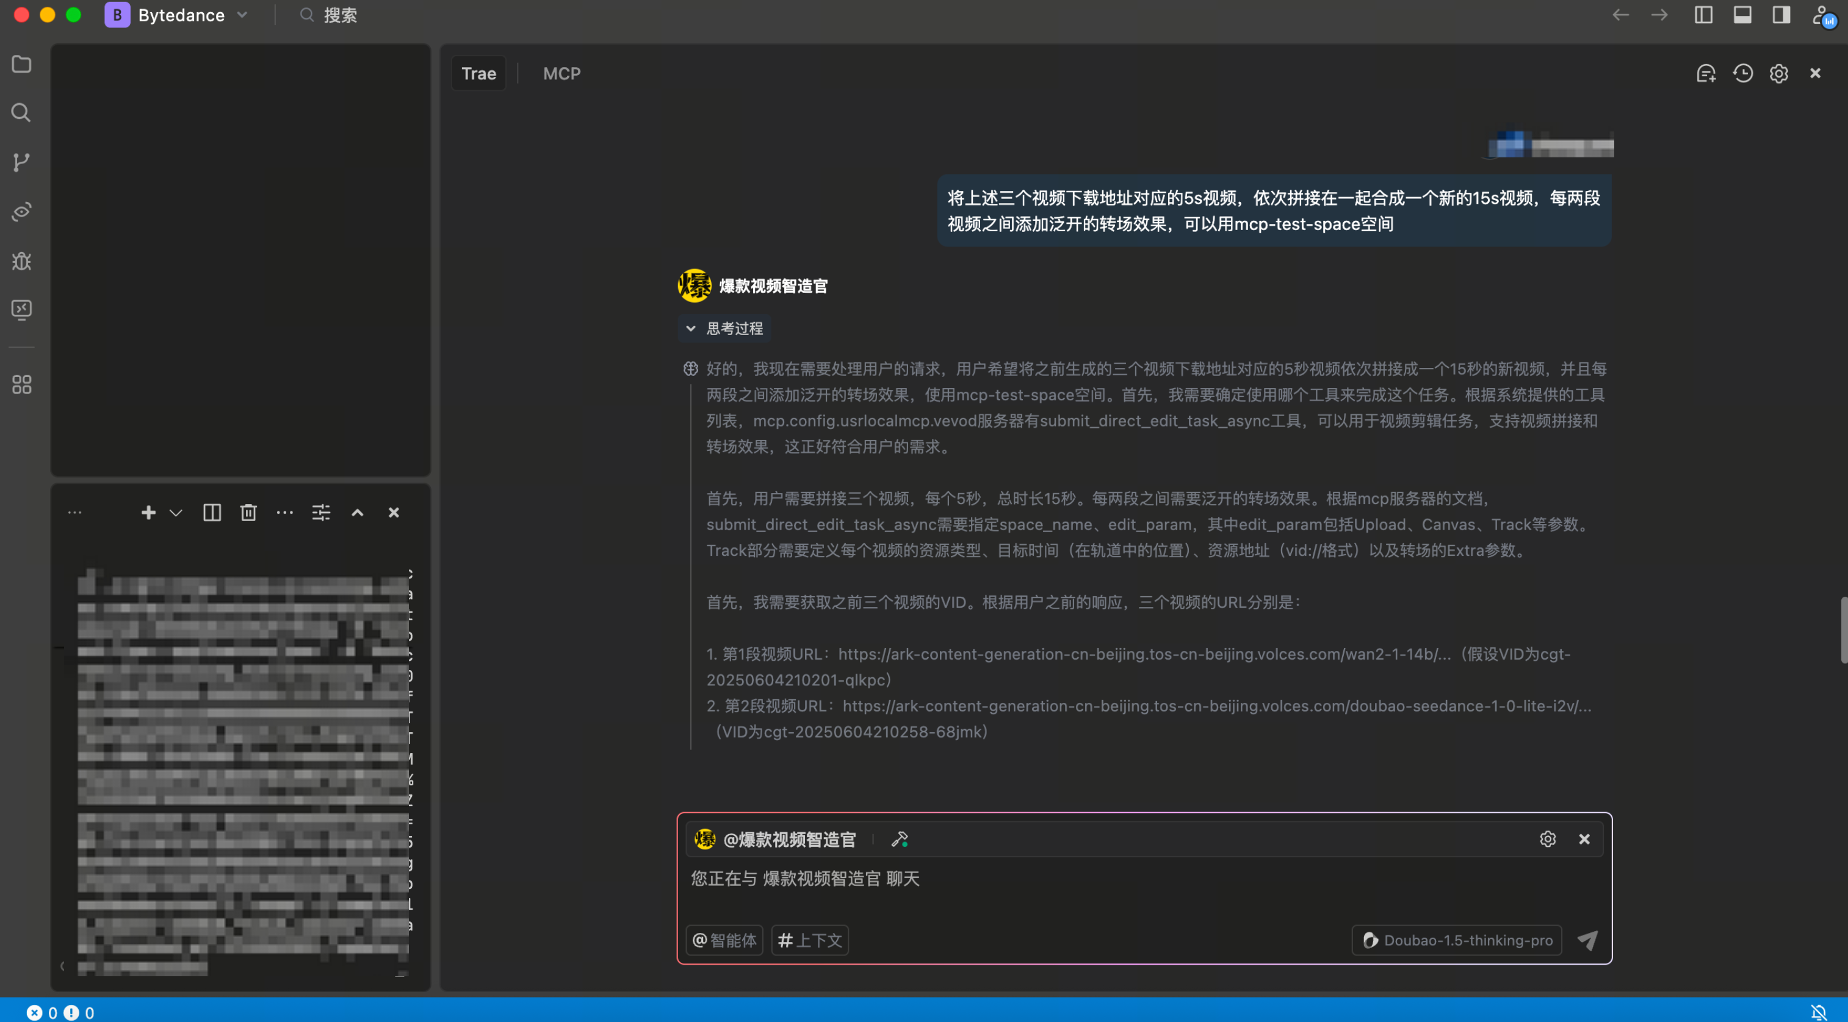Click the user's message bubble
This screenshot has height=1022, width=1848.
[1274, 211]
